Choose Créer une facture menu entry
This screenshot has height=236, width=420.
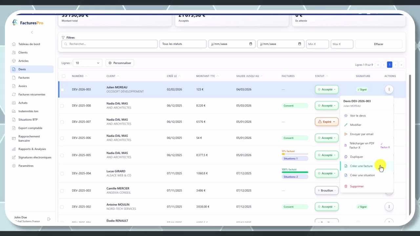tap(366, 166)
